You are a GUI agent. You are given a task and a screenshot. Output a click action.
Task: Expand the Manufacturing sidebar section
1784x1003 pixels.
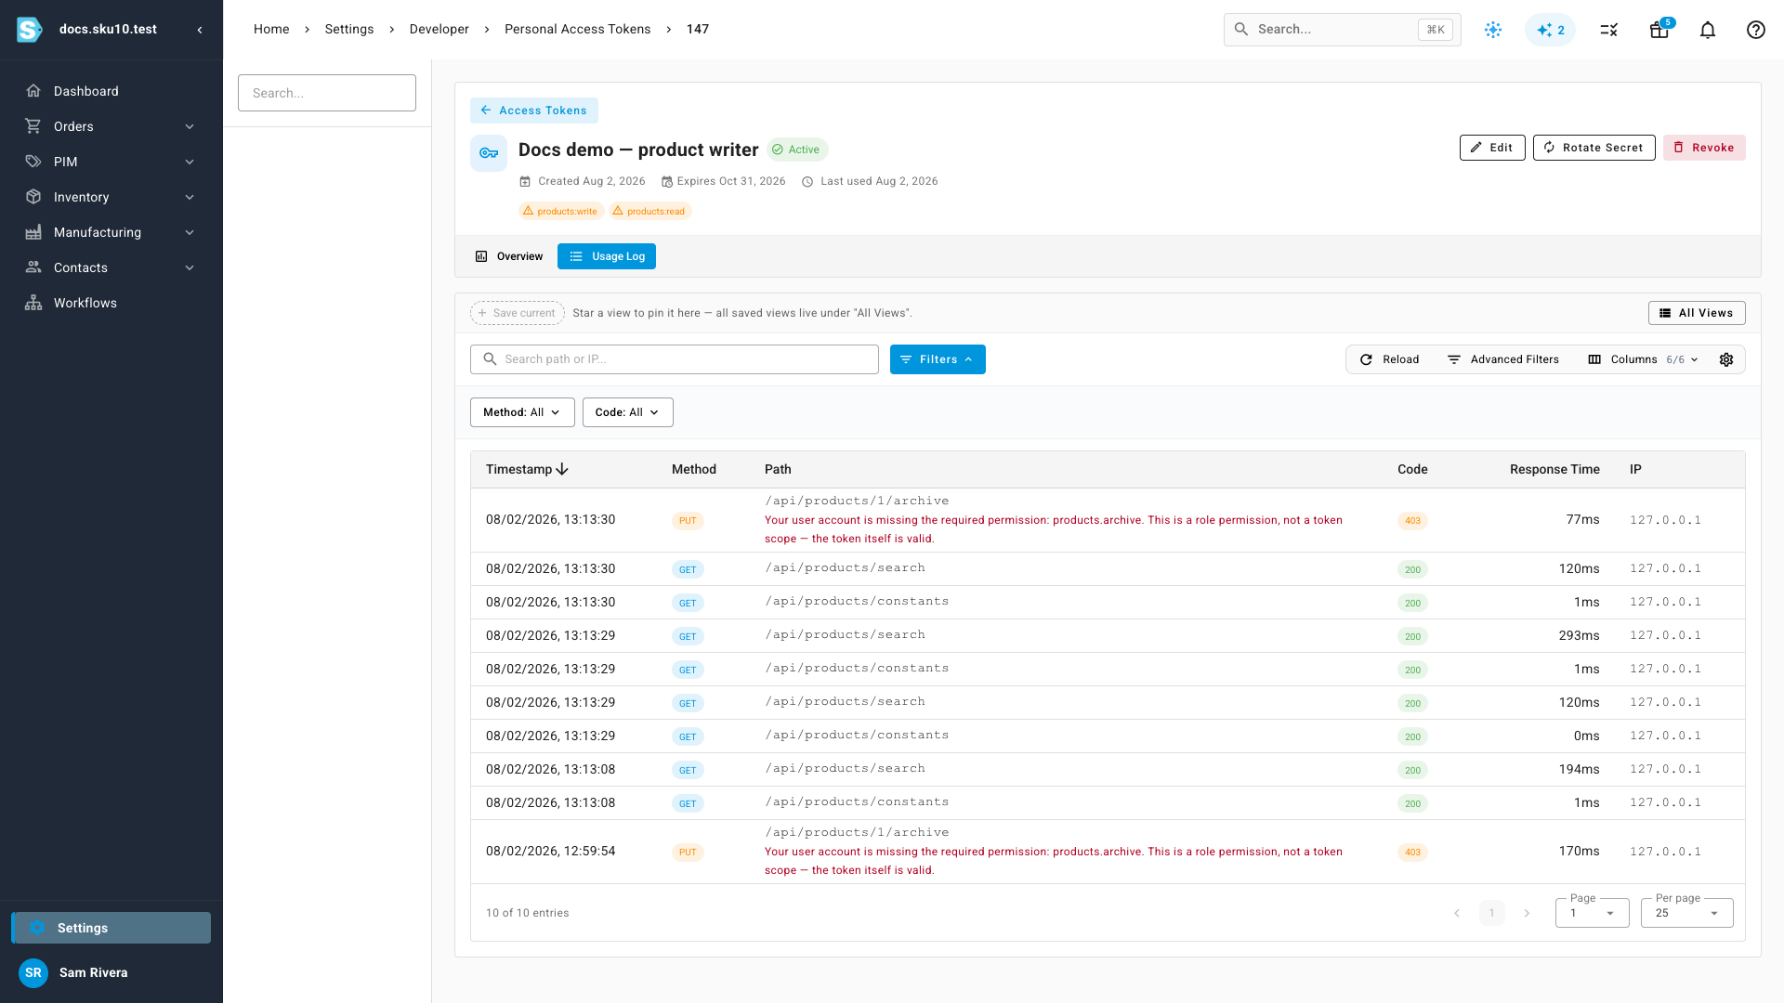pyautogui.click(x=111, y=232)
